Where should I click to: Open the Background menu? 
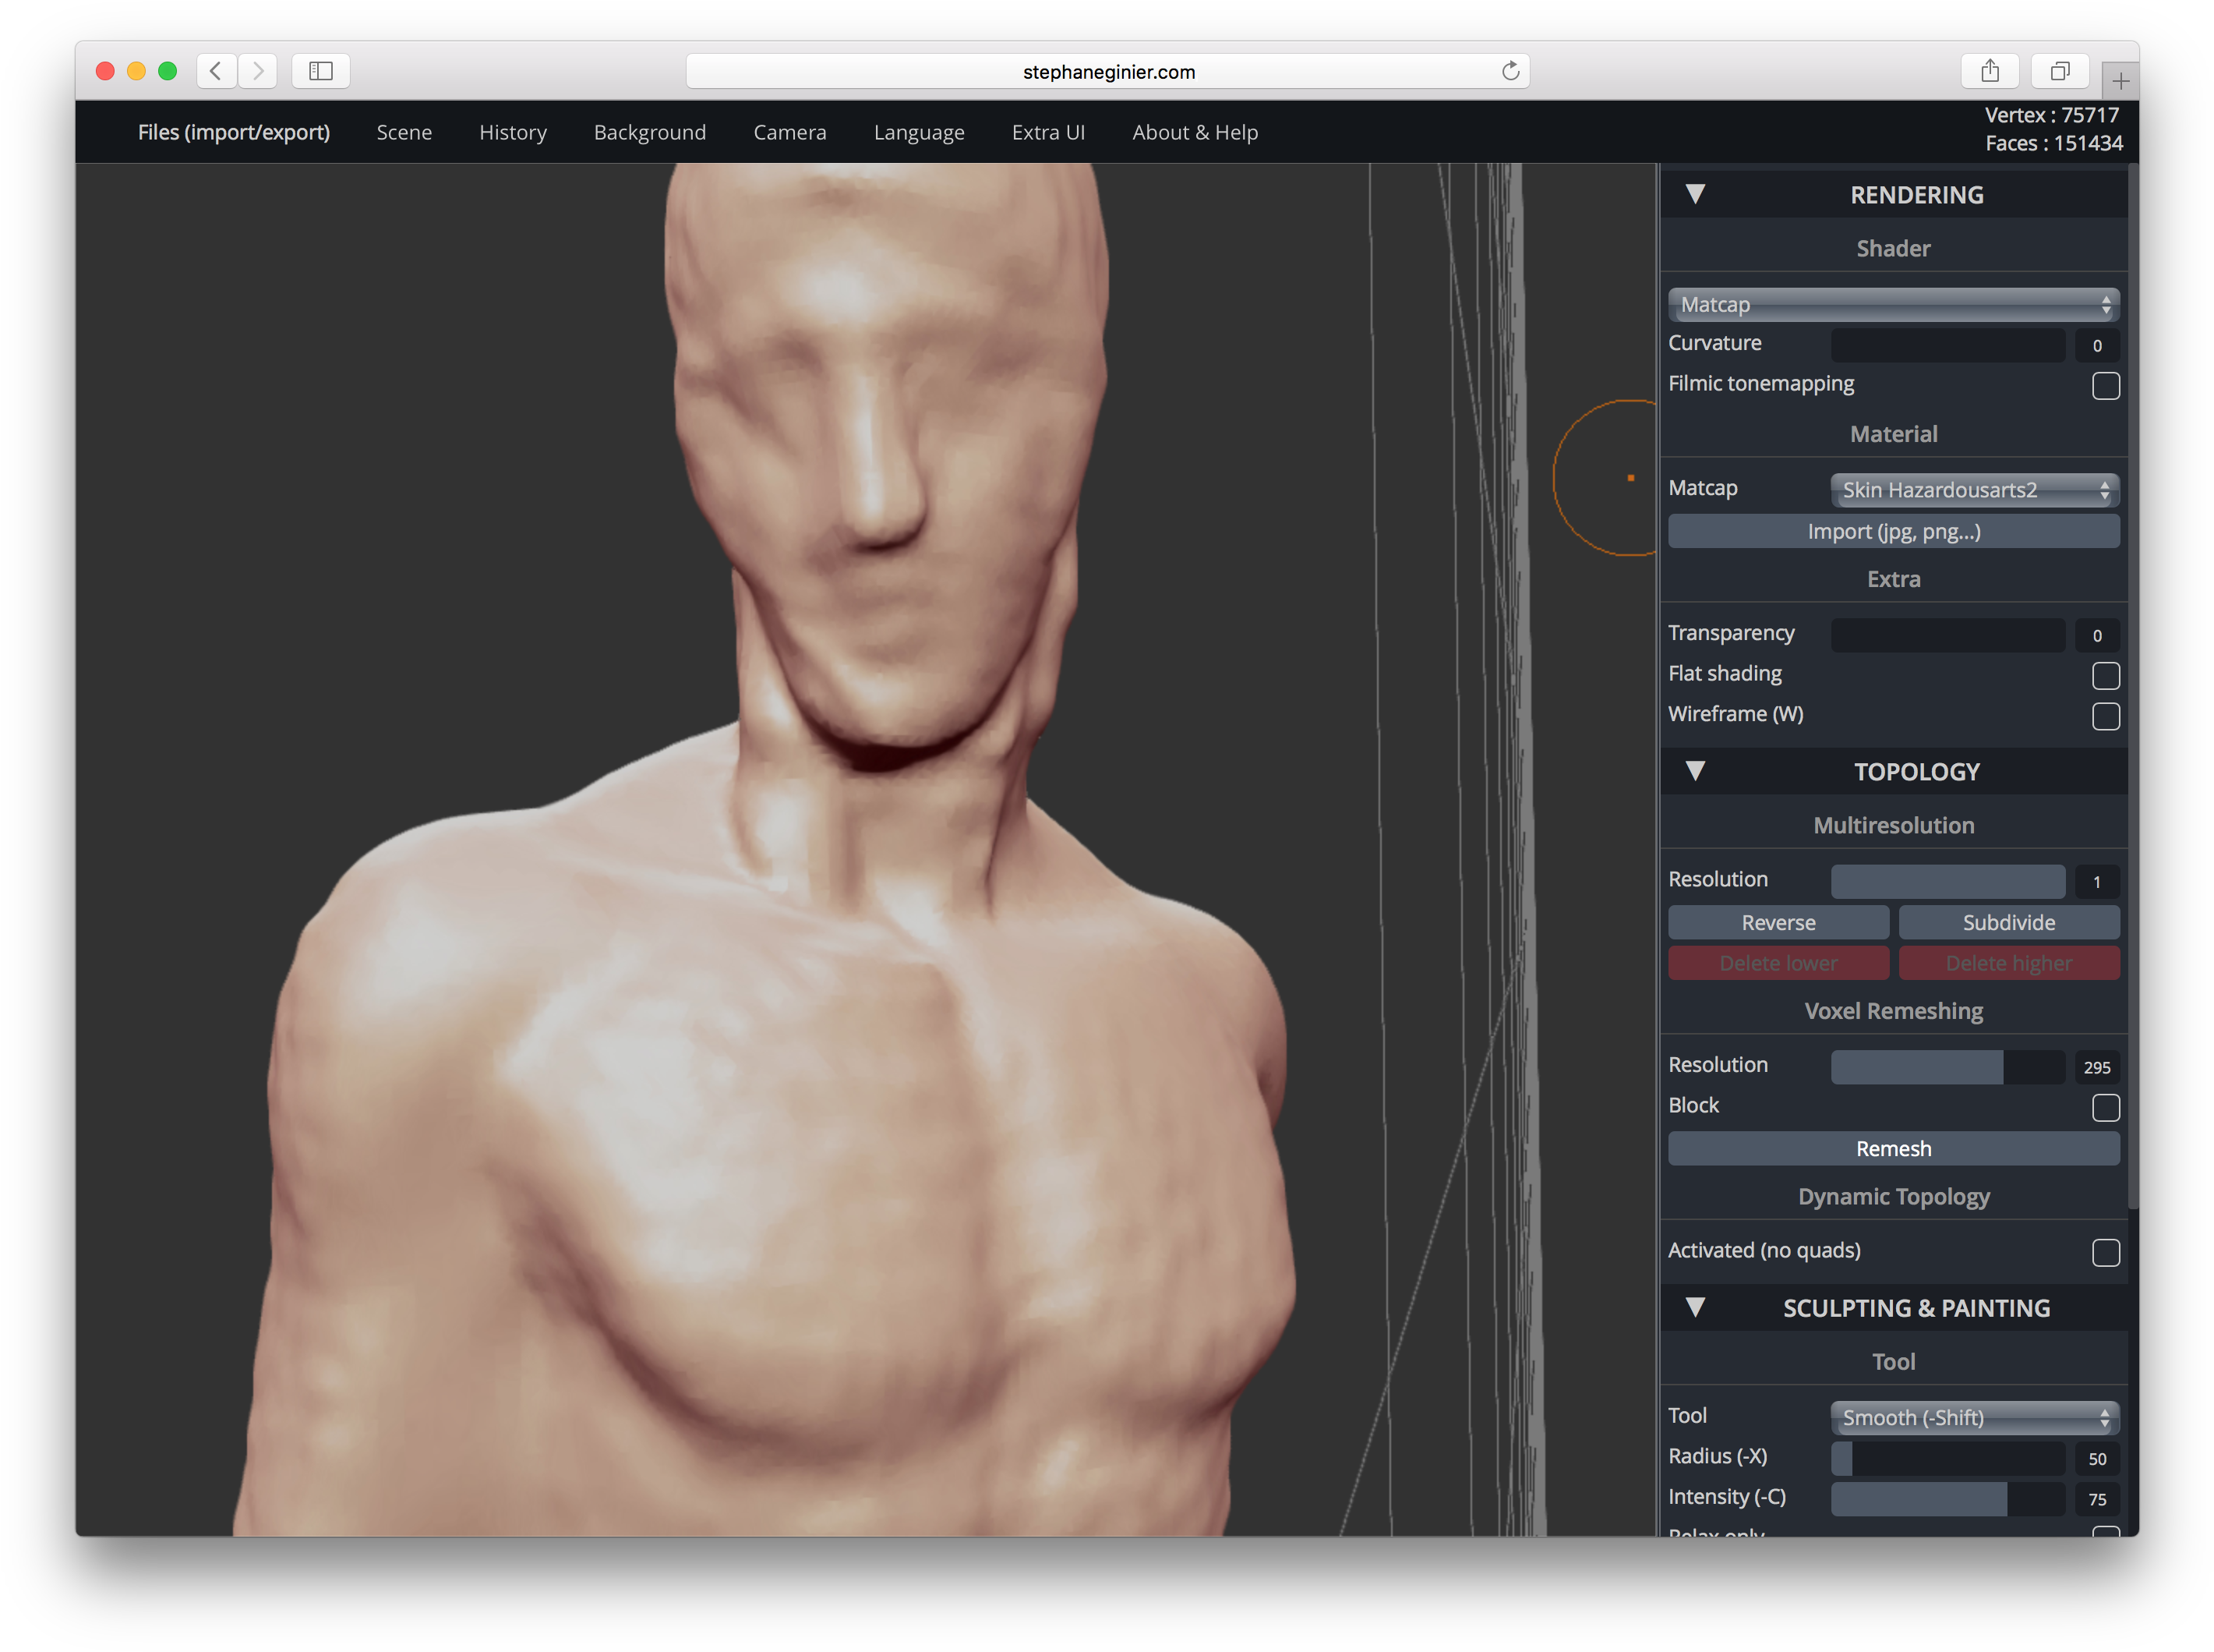tap(650, 131)
